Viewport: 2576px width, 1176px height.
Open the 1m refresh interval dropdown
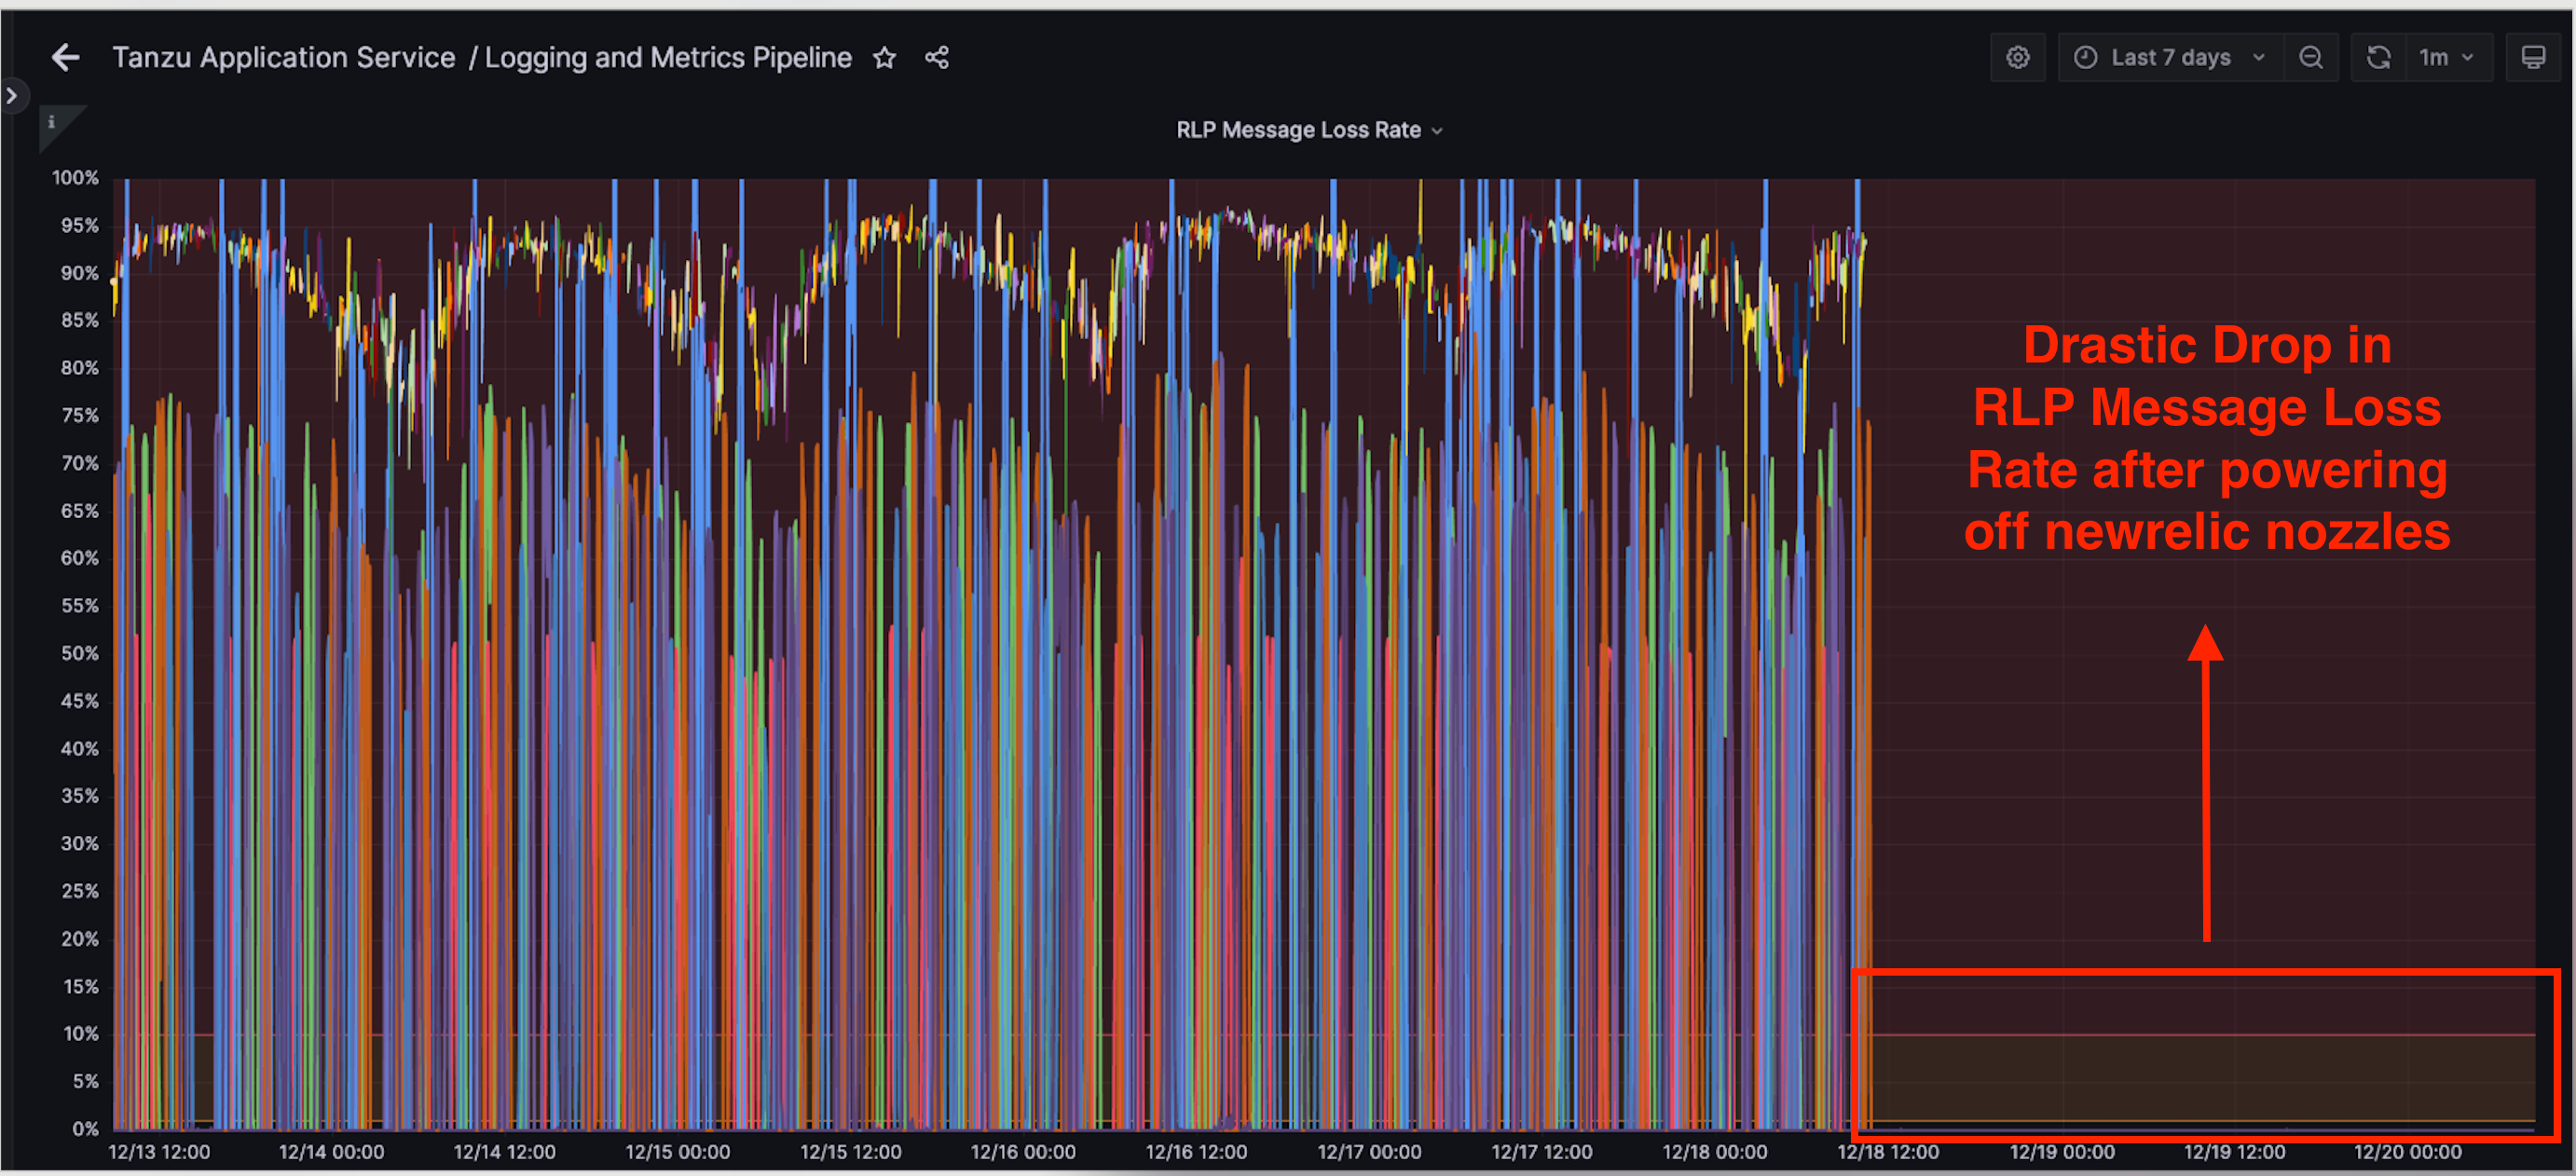(x=2446, y=58)
